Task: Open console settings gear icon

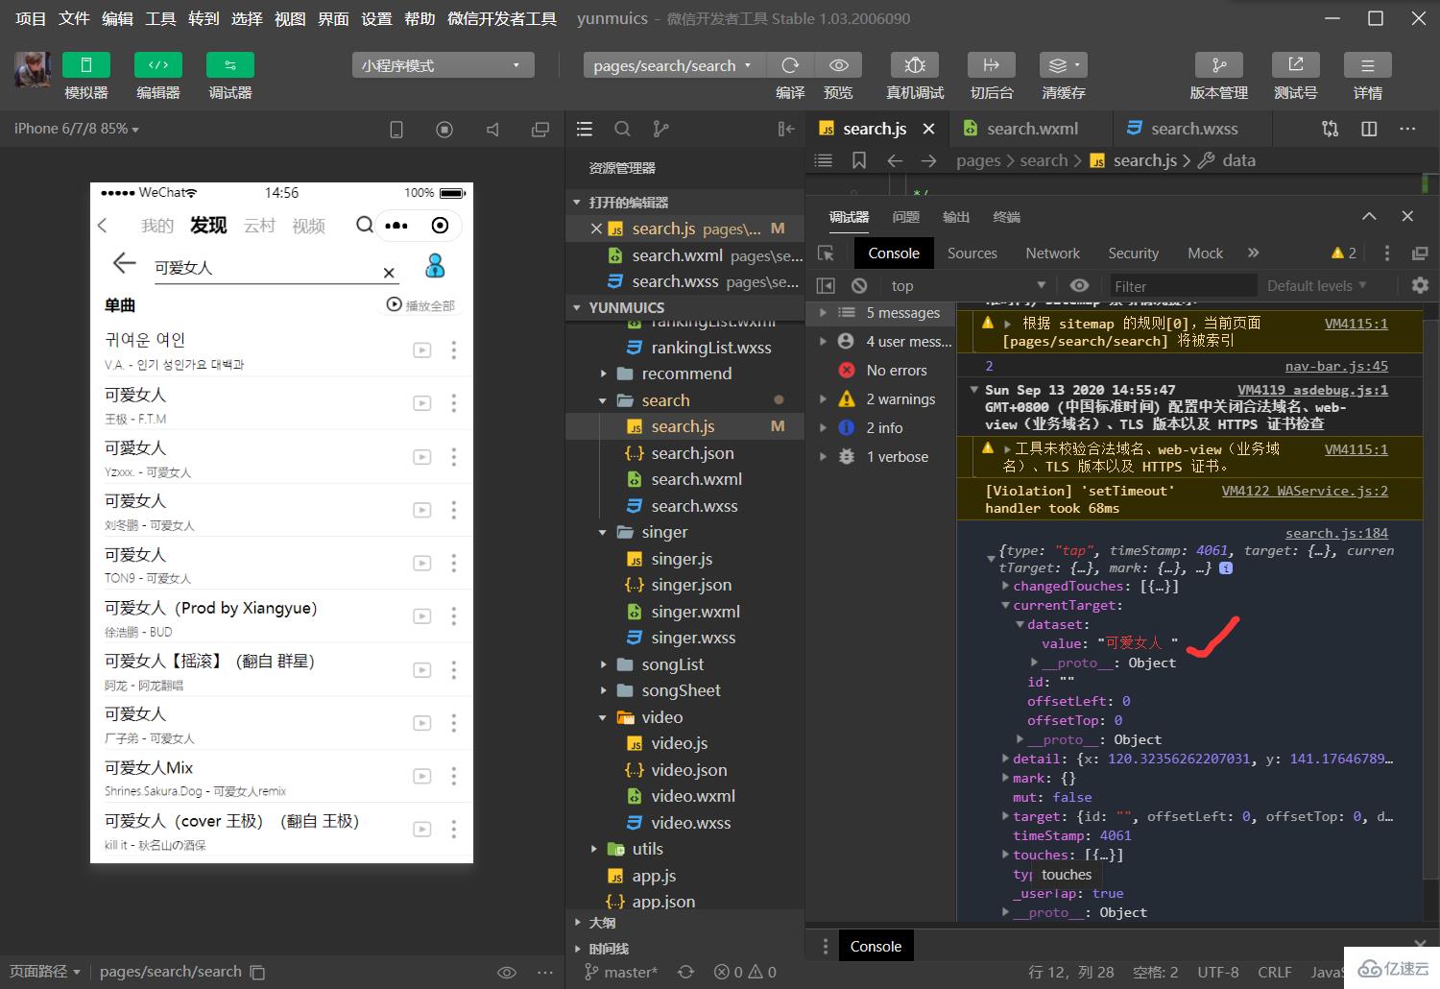Action: pyautogui.click(x=1420, y=286)
